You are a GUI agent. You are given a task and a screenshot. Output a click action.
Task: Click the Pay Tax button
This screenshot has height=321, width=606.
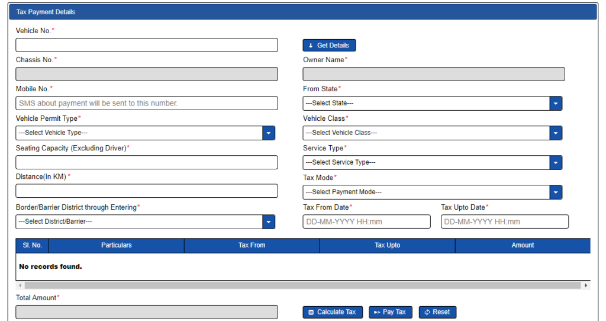[x=391, y=312]
